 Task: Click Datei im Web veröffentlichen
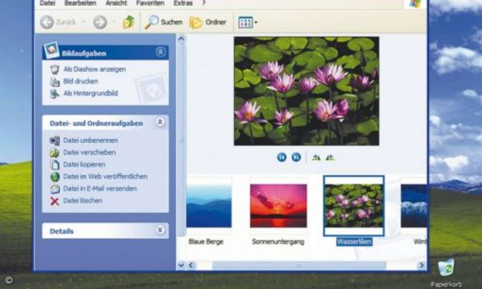point(105,176)
